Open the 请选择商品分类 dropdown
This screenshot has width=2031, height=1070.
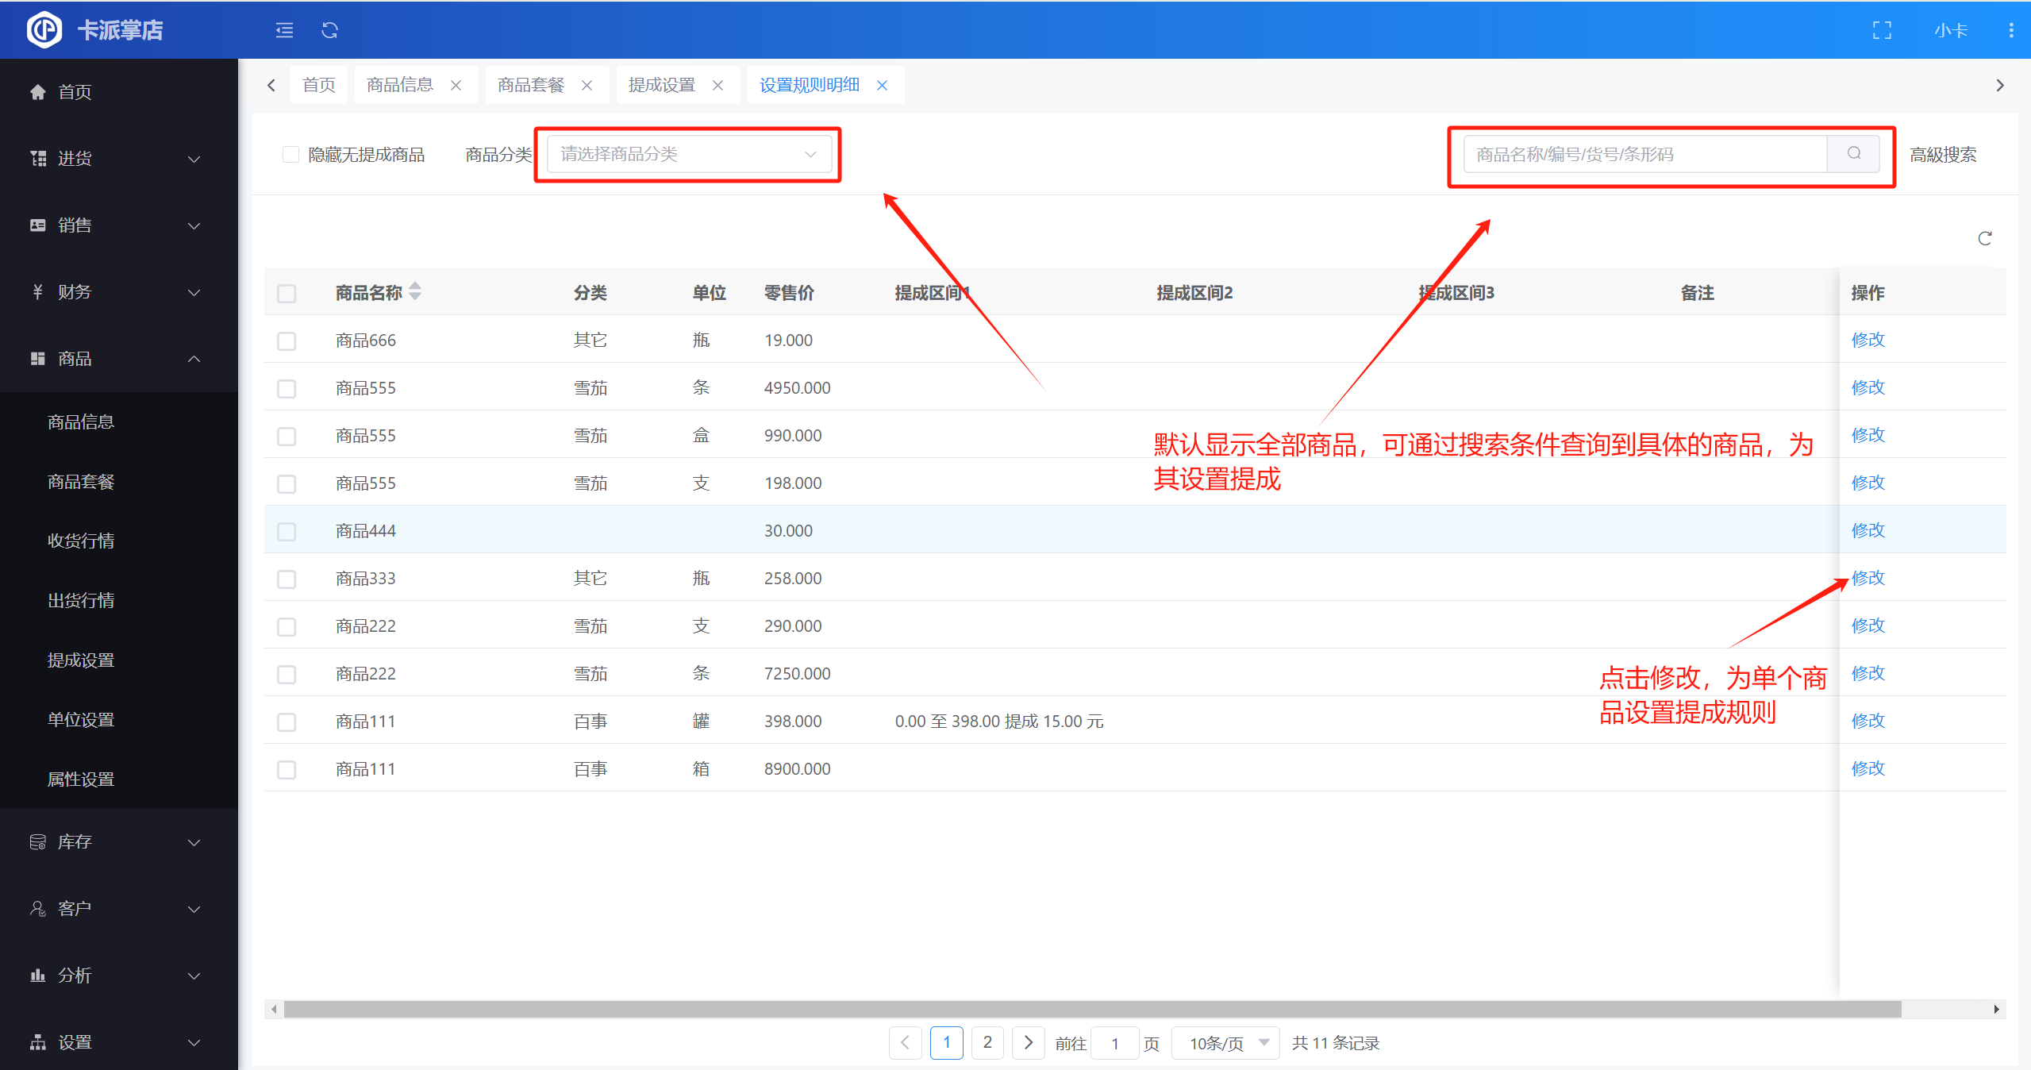click(688, 154)
